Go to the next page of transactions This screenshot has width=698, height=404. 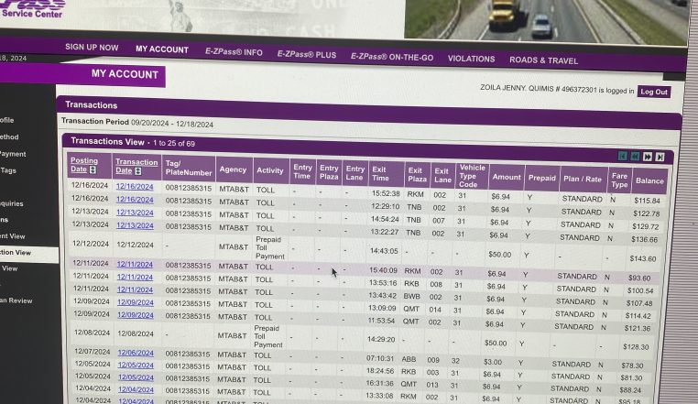coord(648,157)
